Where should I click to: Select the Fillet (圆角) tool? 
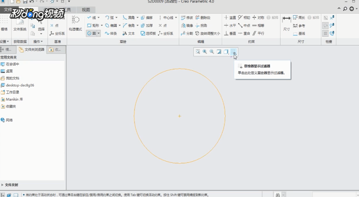[129, 18]
